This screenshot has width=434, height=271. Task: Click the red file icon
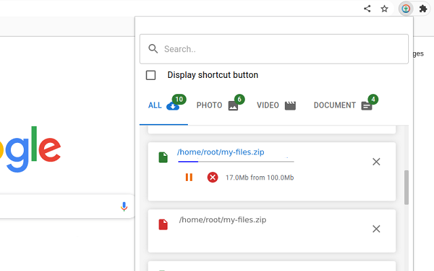point(163,224)
